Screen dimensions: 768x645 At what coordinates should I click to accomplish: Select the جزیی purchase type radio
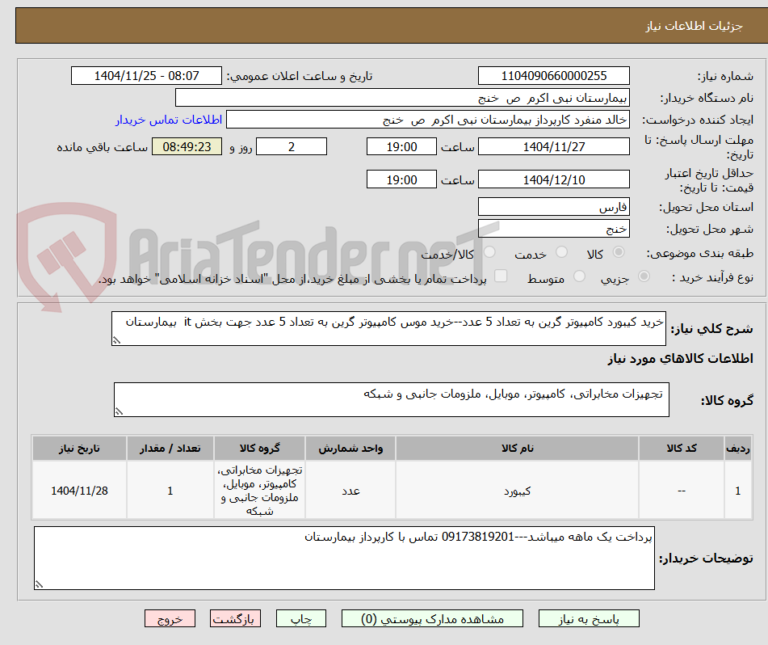(x=644, y=276)
